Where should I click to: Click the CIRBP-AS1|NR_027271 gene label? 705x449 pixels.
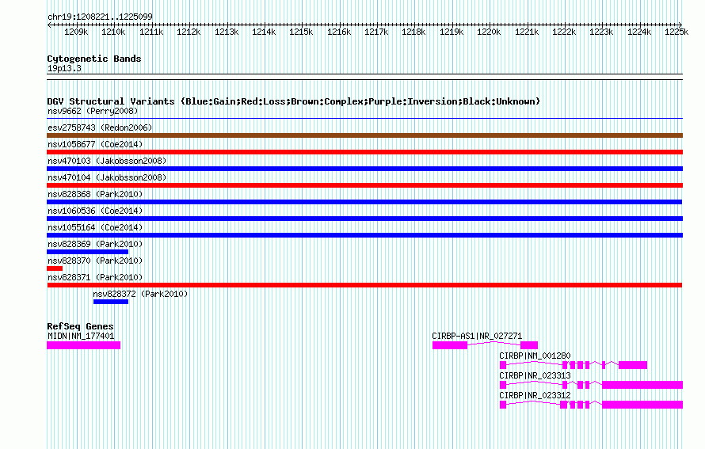point(477,337)
